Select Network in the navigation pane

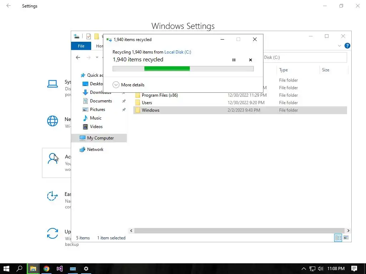91,149
